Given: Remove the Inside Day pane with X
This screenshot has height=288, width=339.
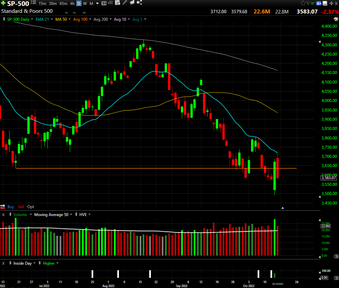Looking at the screenshot, I should (x=3, y=263).
